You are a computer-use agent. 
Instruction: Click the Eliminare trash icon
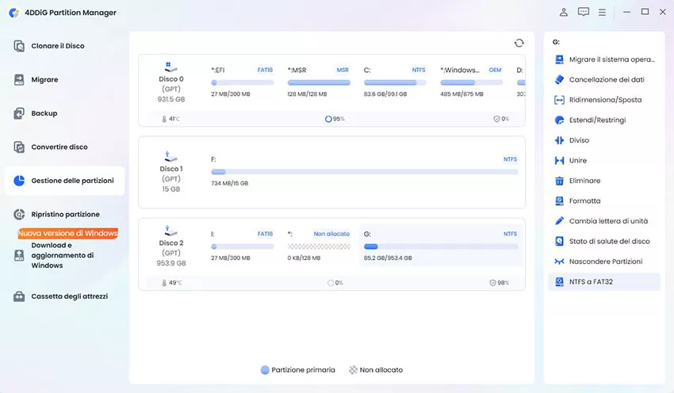[x=559, y=181]
